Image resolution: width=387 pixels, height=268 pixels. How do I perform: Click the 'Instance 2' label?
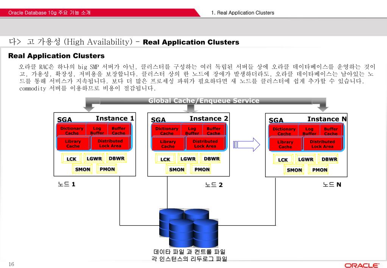pyautogui.click(x=209, y=118)
